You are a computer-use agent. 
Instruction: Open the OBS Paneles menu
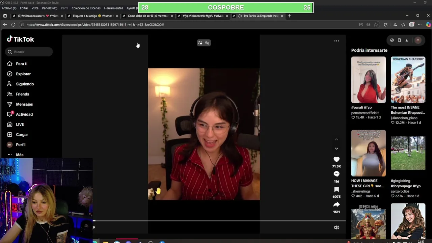[50, 8]
